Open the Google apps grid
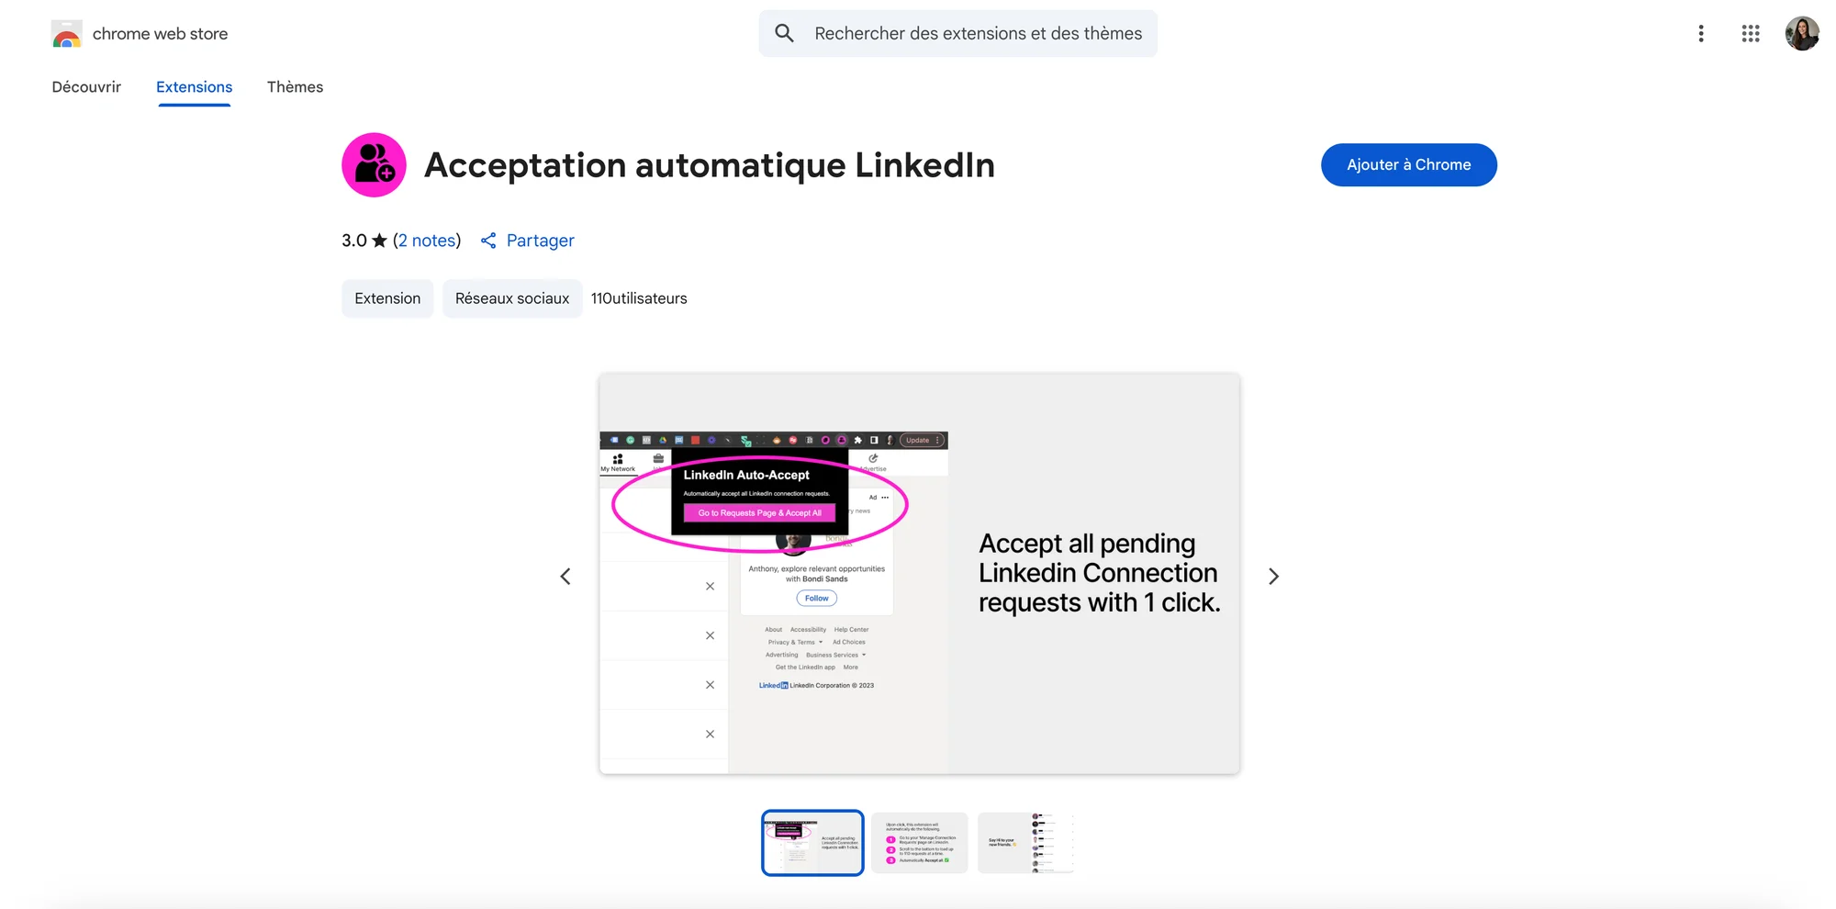This screenshot has width=1836, height=909. point(1751,33)
